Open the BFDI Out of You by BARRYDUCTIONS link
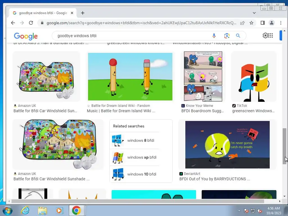The image size is (288, 216). [x=215, y=179]
